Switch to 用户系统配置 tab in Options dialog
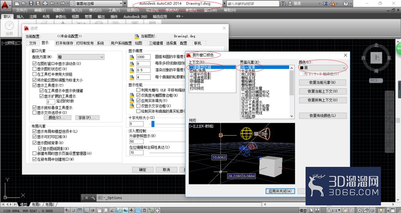 [x=121, y=43]
